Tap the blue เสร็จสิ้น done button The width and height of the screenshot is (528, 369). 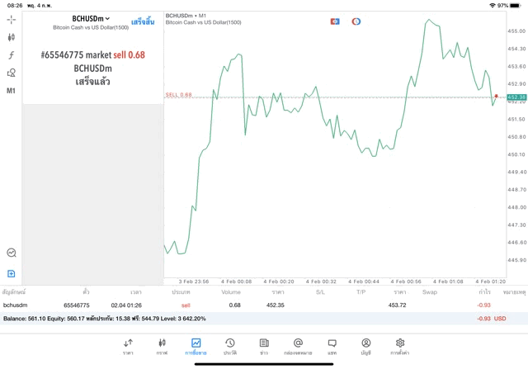click(x=143, y=22)
